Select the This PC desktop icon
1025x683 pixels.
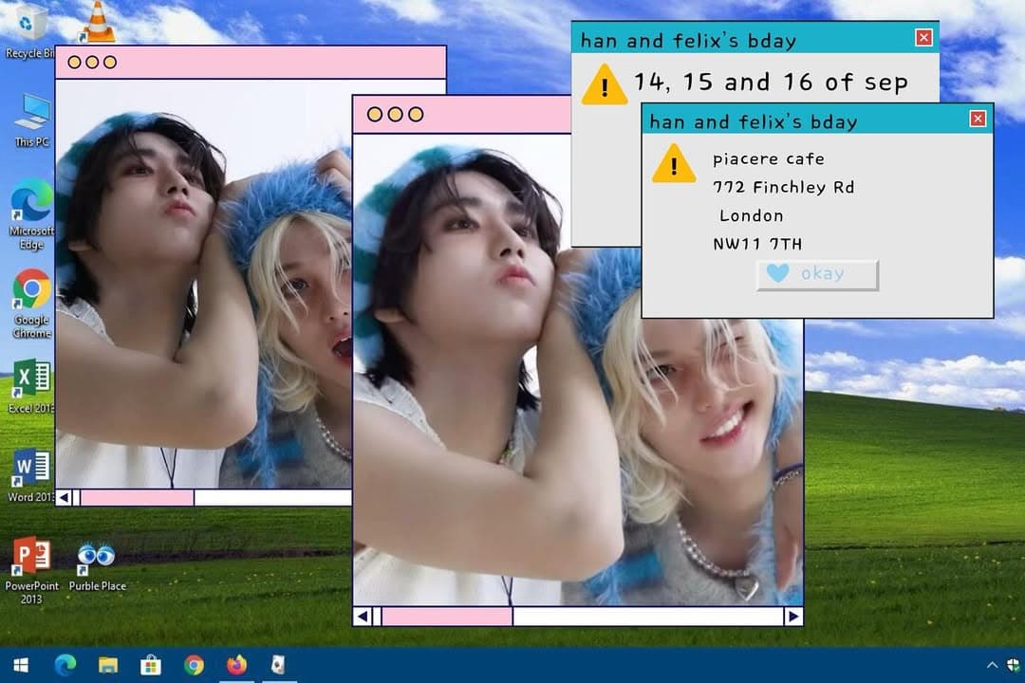pyautogui.click(x=31, y=120)
